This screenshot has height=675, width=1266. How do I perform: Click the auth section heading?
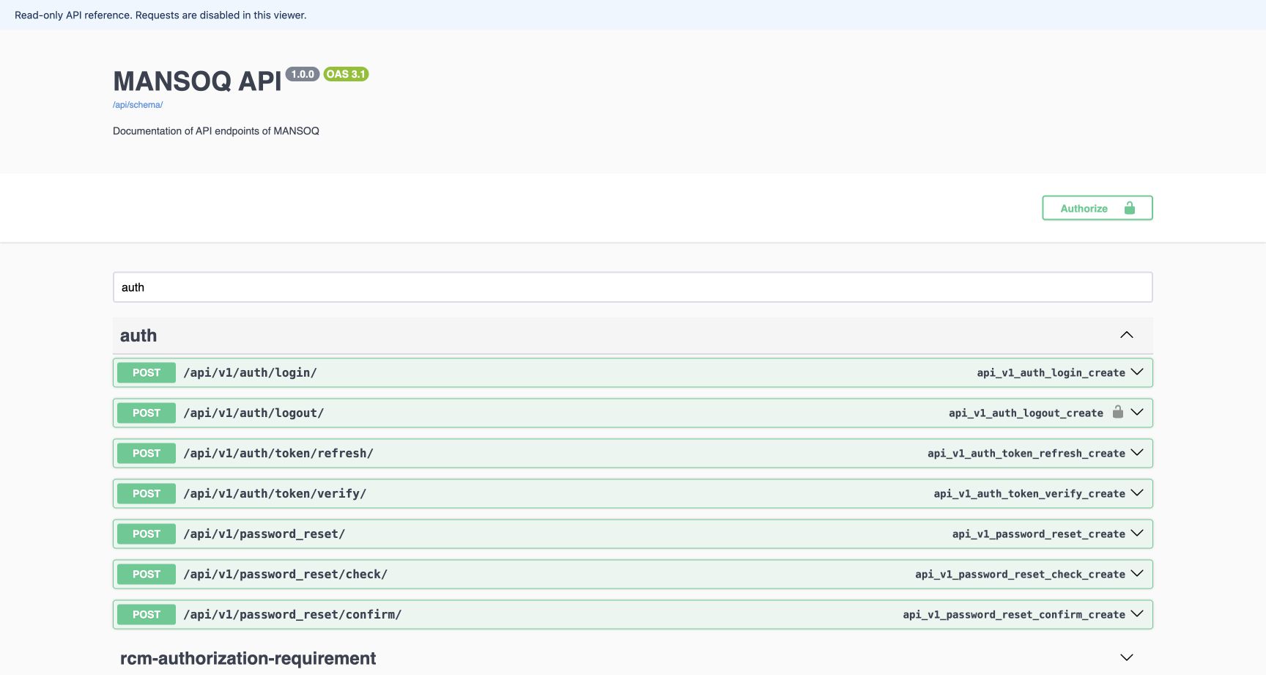pyautogui.click(x=138, y=336)
